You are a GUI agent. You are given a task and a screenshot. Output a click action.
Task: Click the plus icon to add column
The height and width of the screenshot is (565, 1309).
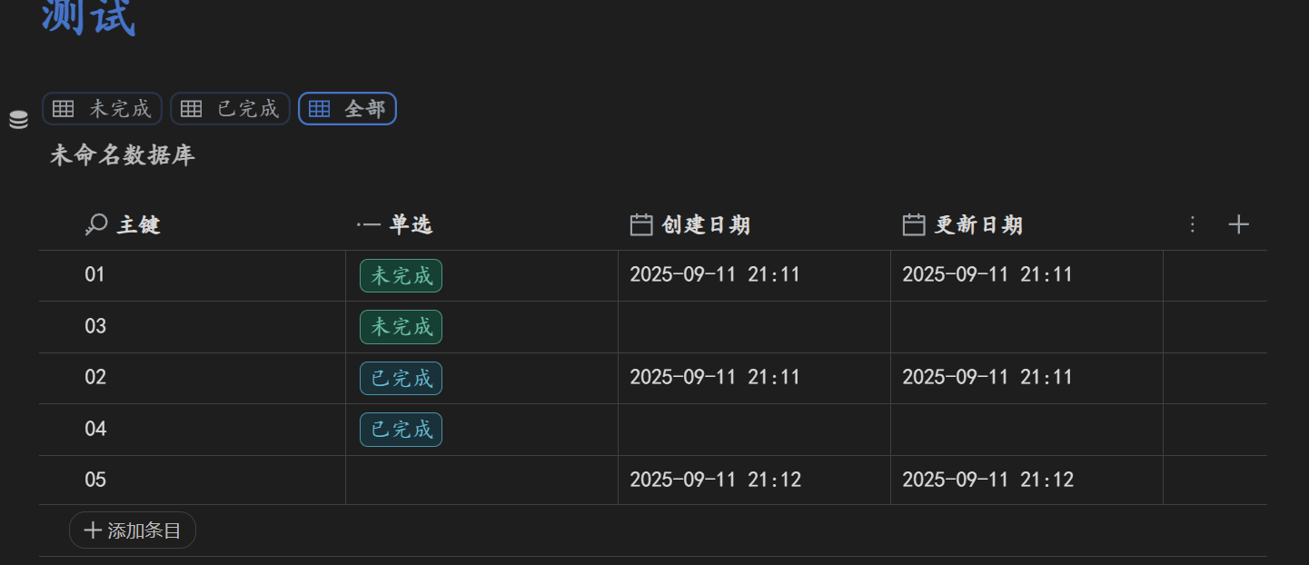pos(1238,224)
